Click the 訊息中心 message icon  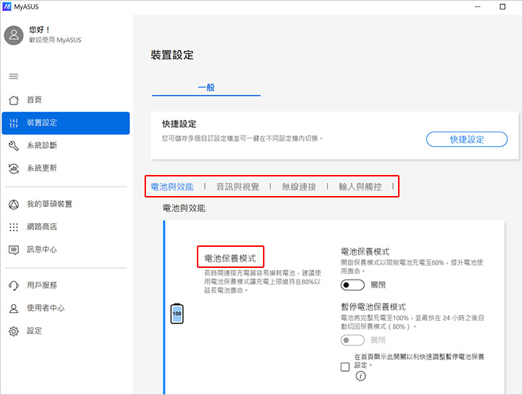coord(14,250)
